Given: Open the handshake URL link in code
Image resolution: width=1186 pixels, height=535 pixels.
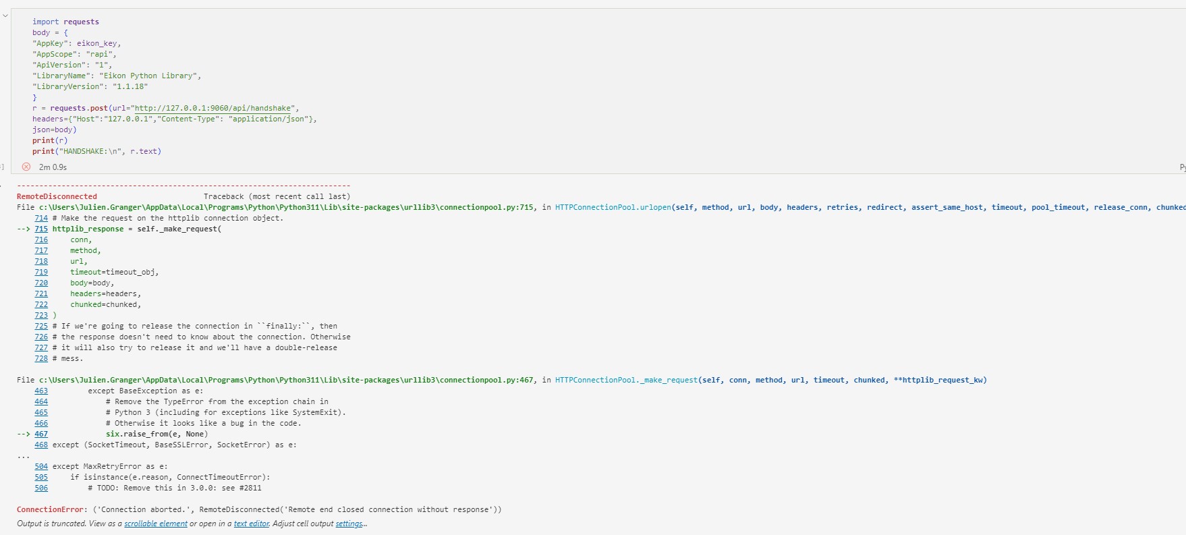Looking at the screenshot, I should (x=213, y=108).
